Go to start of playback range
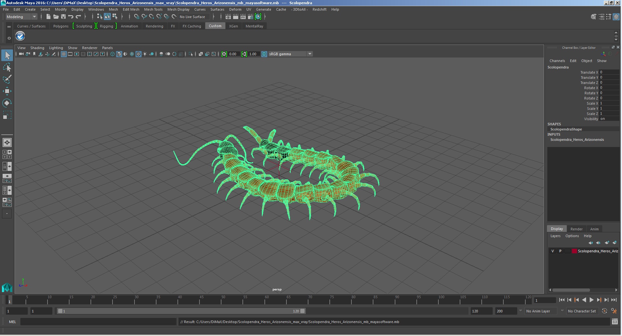 click(x=562, y=300)
